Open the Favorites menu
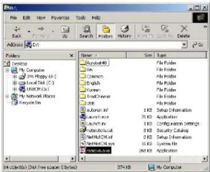The image size is (210, 172). pyautogui.click(x=60, y=18)
